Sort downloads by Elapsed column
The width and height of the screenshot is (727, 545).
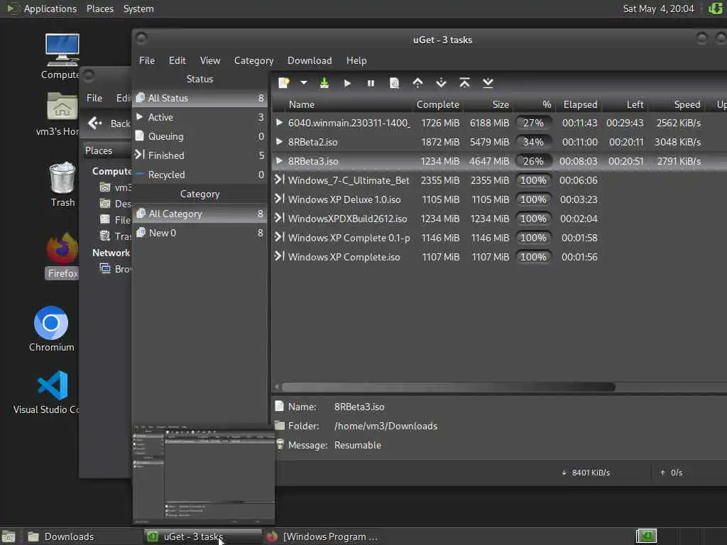[x=580, y=105]
